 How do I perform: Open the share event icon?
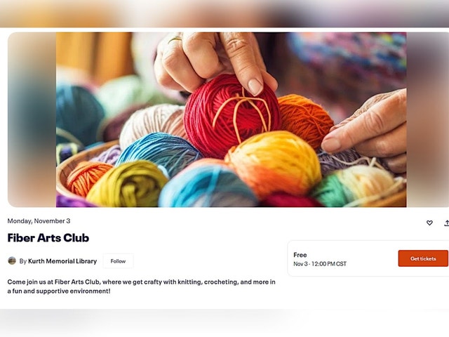click(x=446, y=223)
